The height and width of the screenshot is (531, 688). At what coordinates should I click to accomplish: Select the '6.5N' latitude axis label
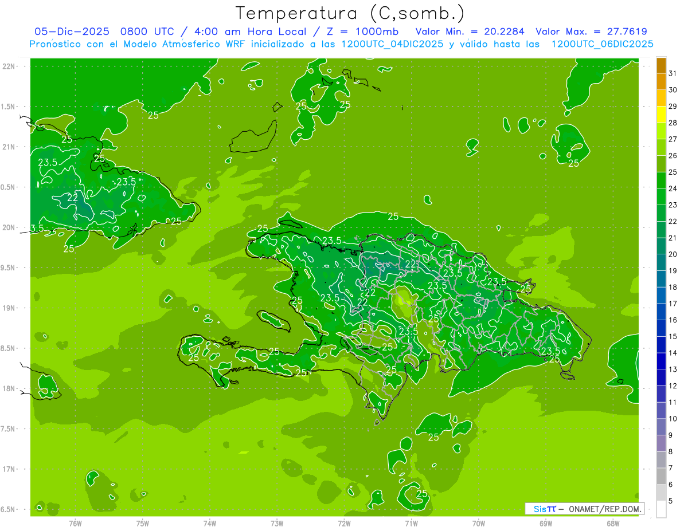pos(9,509)
